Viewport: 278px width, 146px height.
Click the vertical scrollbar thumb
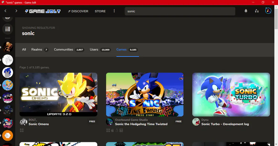(276, 19)
